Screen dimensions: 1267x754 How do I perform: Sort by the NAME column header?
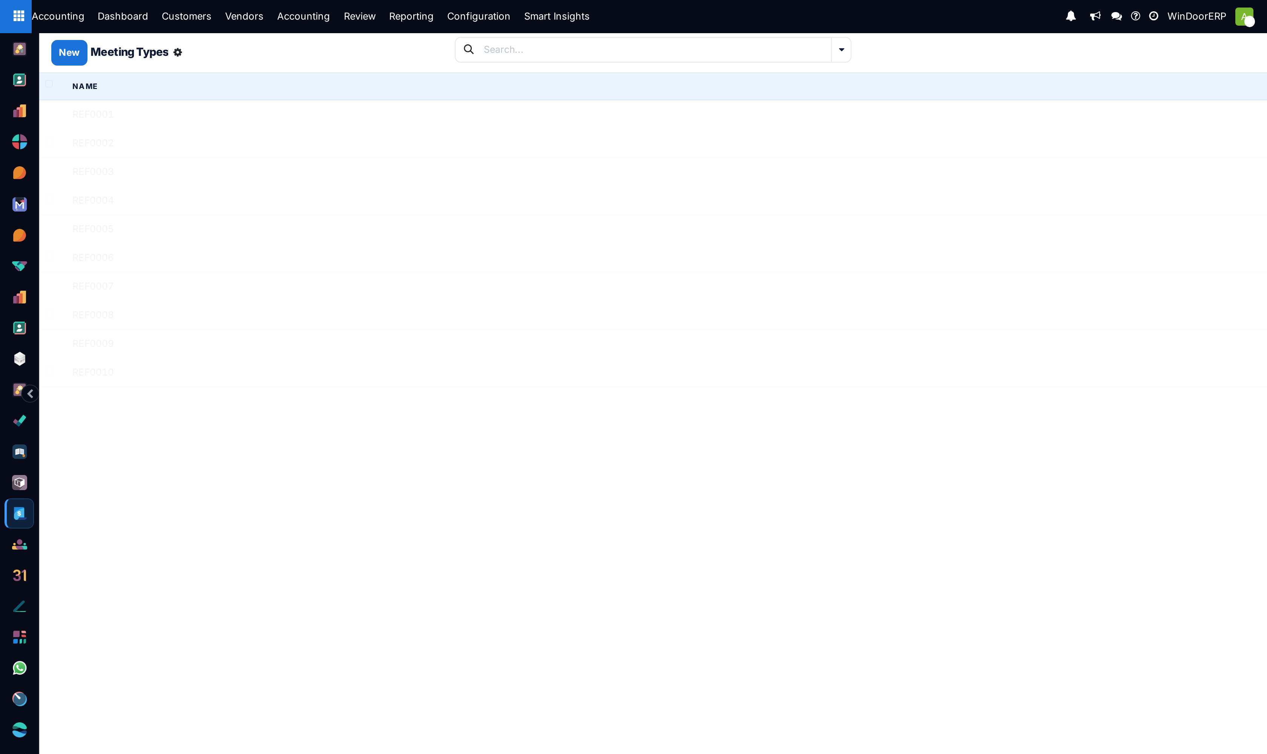tap(85, 86)
